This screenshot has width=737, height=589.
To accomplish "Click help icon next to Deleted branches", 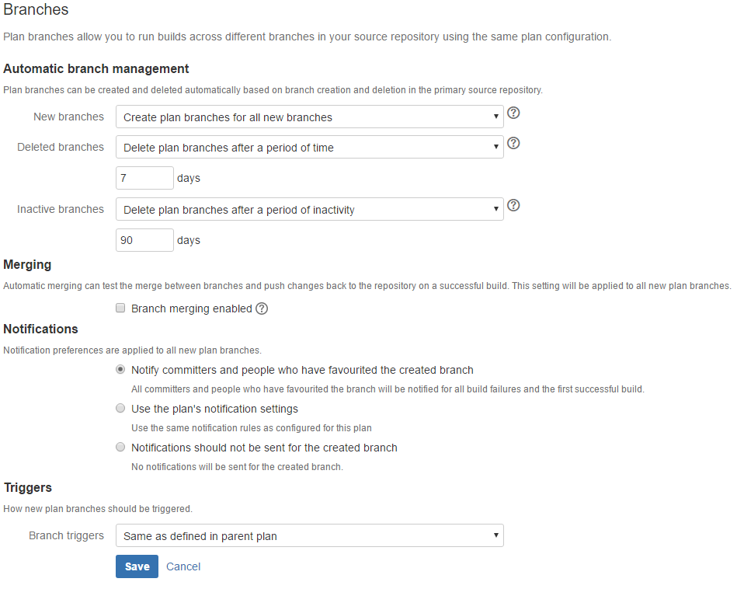I will [x=514, y=143].
